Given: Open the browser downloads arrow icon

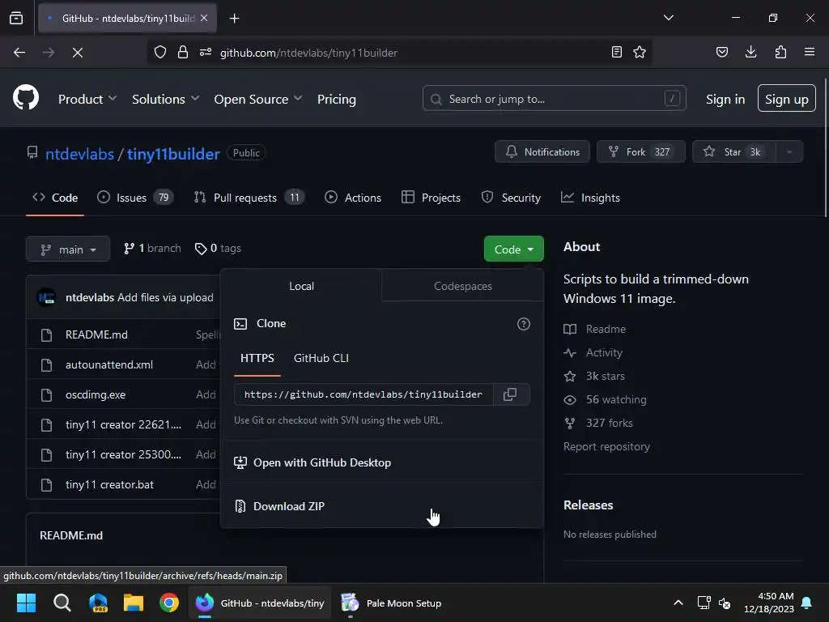Looking at the screenshot, I should 750,52.
